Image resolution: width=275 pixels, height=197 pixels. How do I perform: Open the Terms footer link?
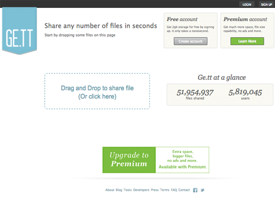pos(165,190)
